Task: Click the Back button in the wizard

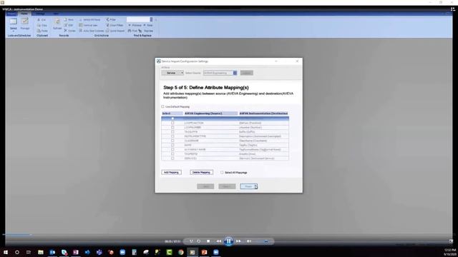Action: pos(205,186)
